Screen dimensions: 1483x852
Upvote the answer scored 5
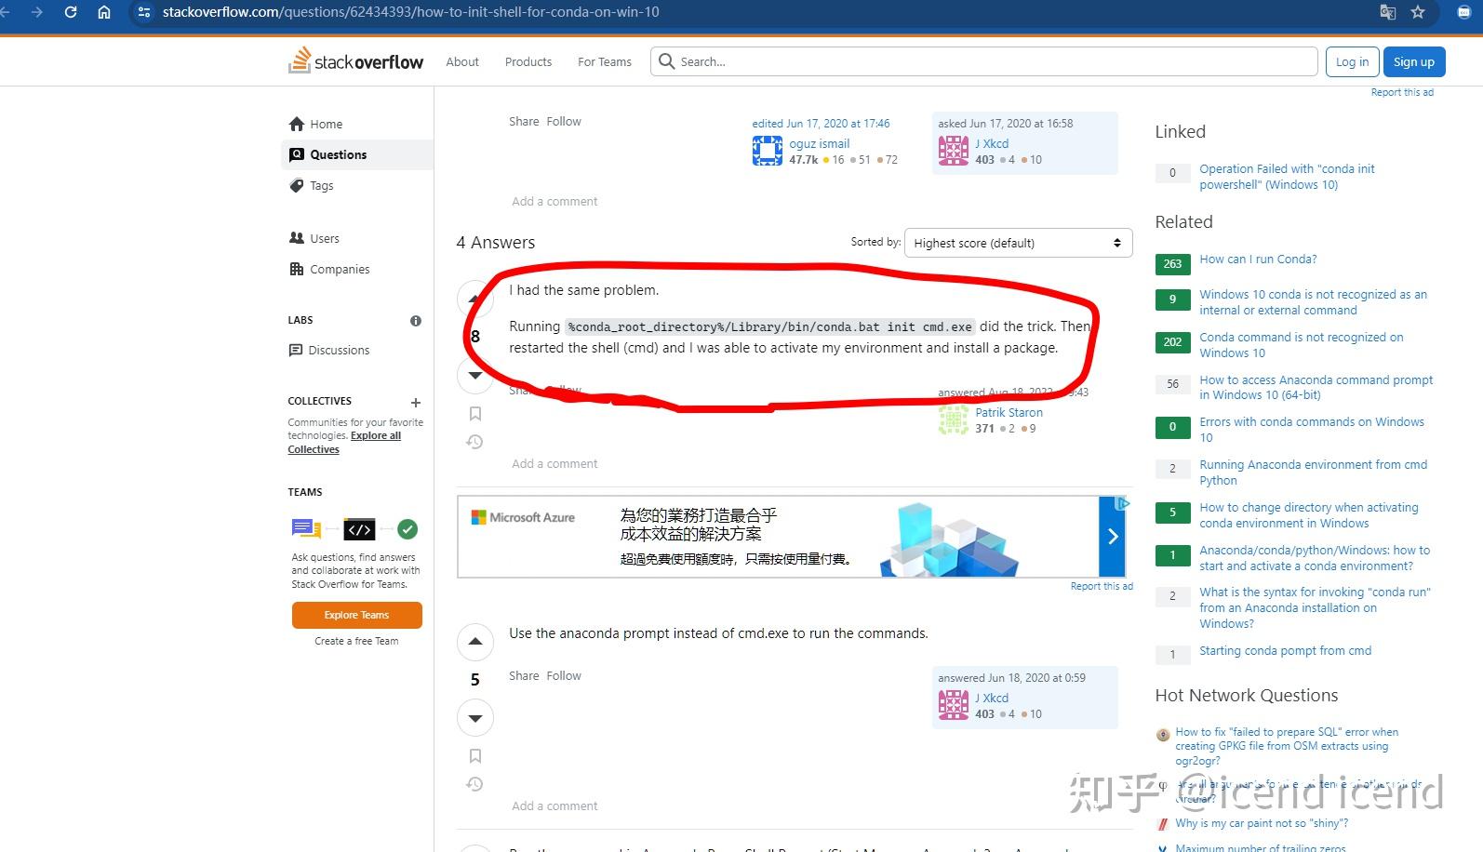475,641
